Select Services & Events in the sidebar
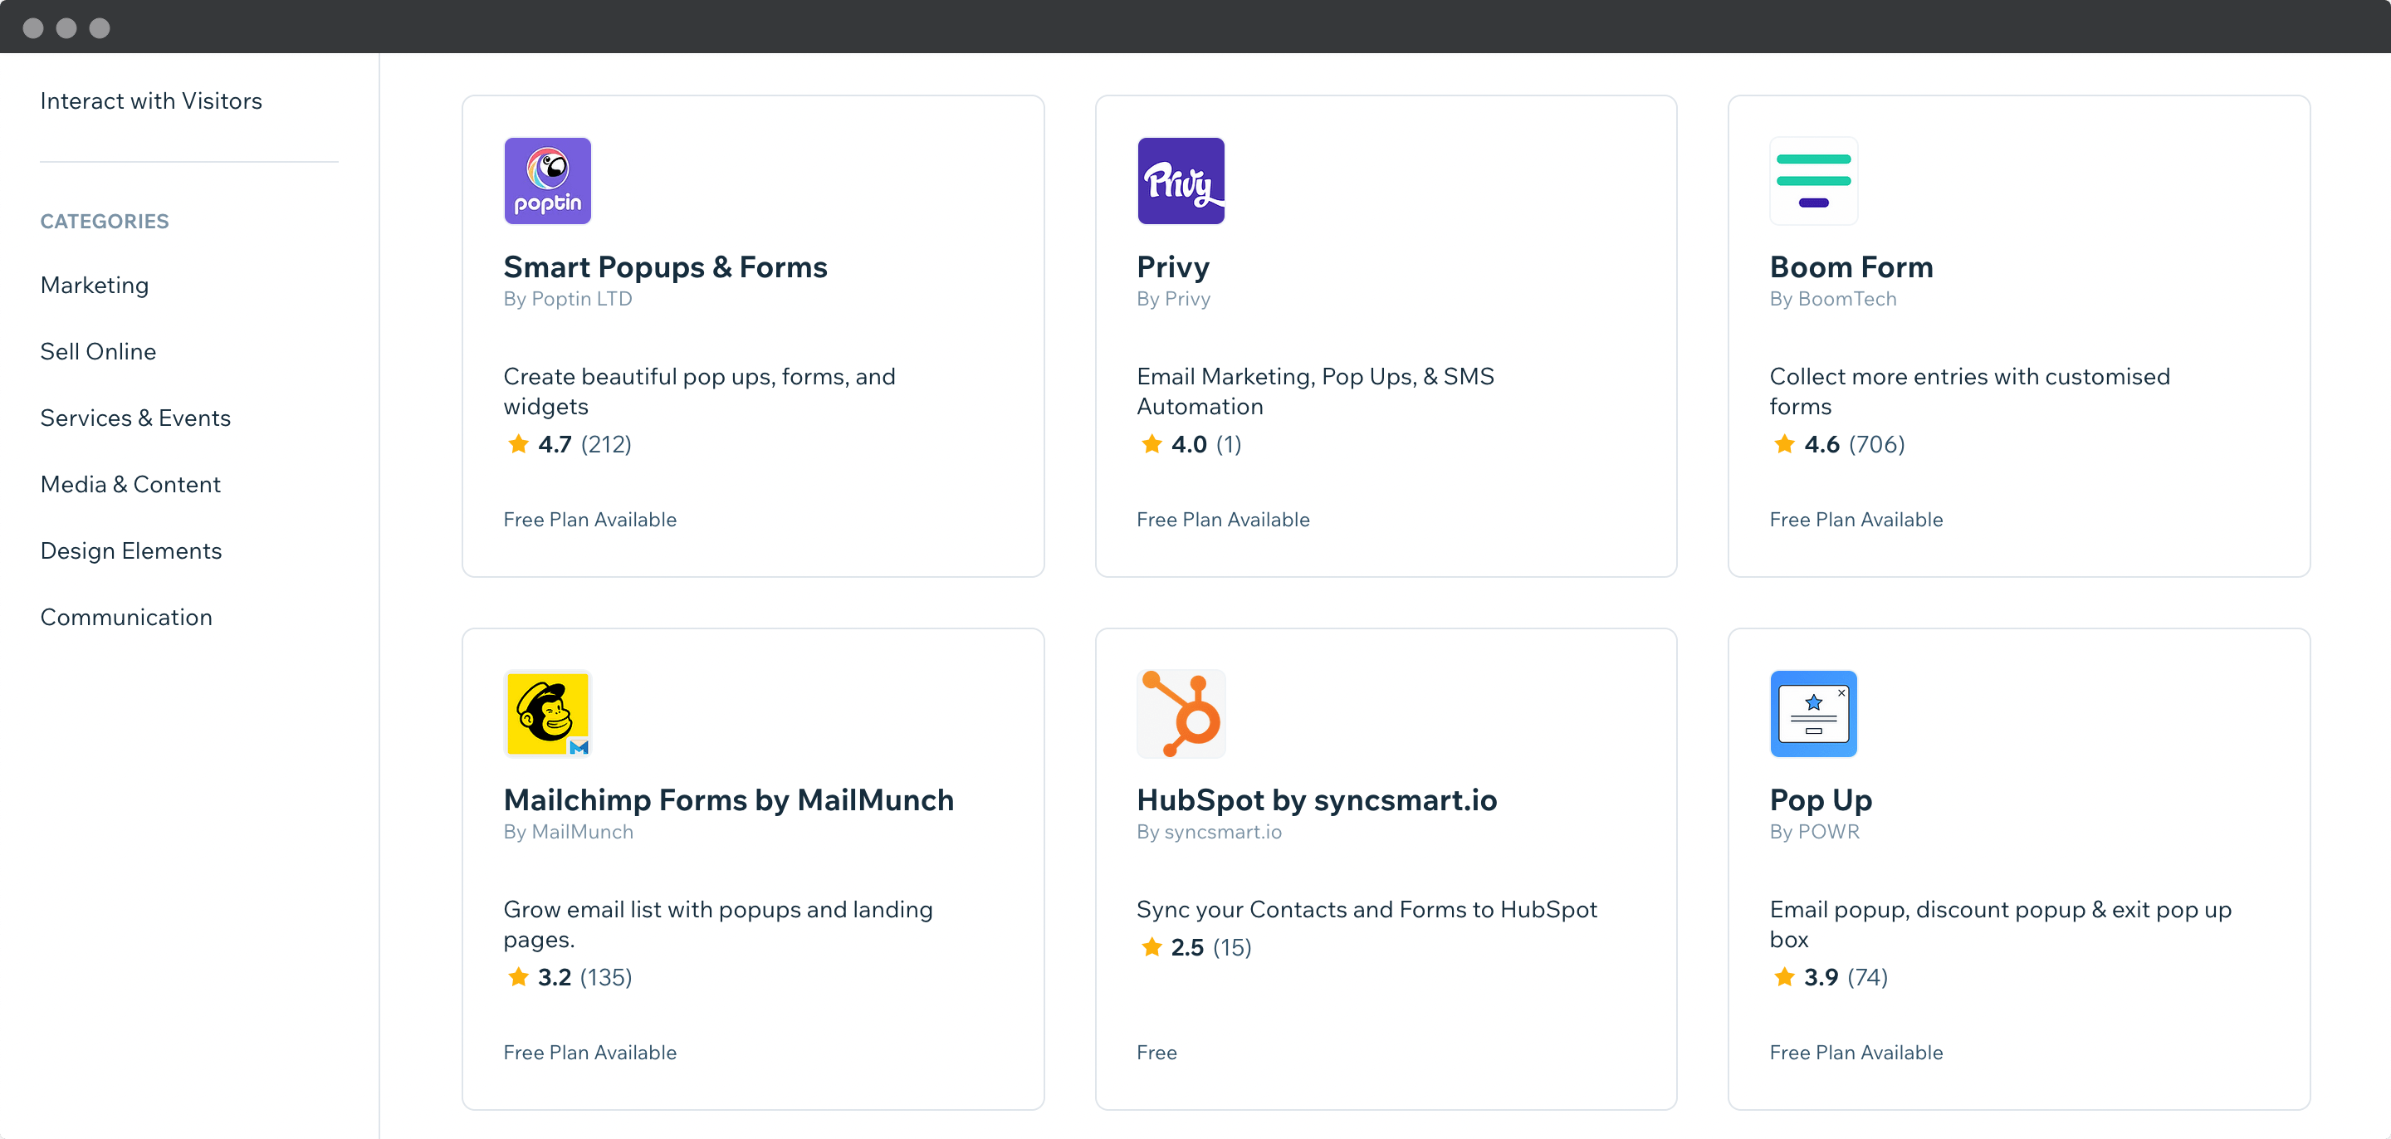This screenshot has height=1139, width=2391. click(x=134, y=418)
